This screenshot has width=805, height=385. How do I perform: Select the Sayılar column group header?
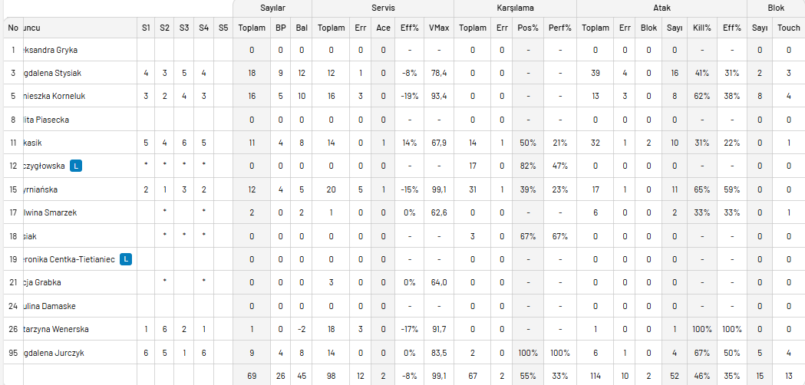[x=272, y=8]
